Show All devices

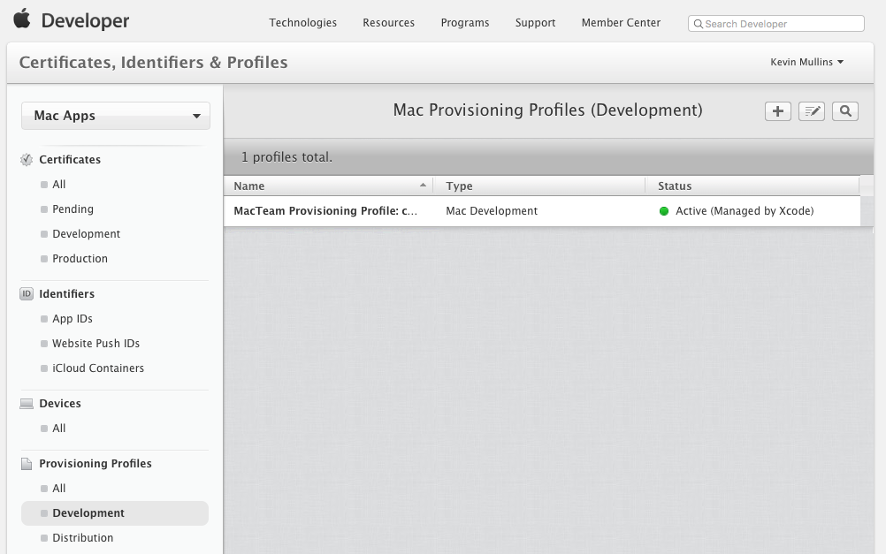pos(58,429)
